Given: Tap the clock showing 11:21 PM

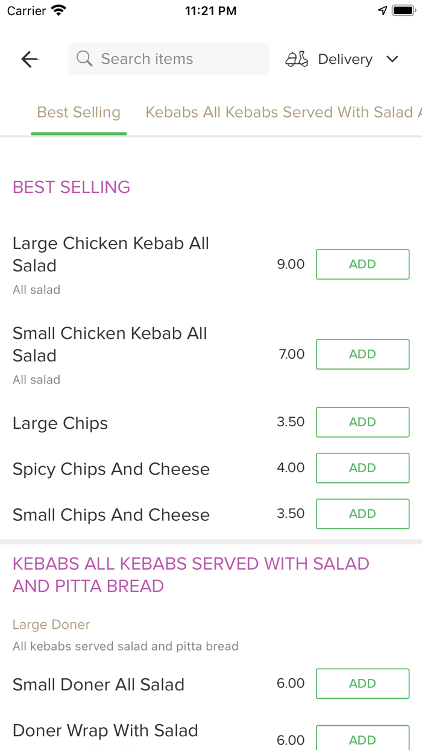Looking at the screenshot, I should coord(210,10).
